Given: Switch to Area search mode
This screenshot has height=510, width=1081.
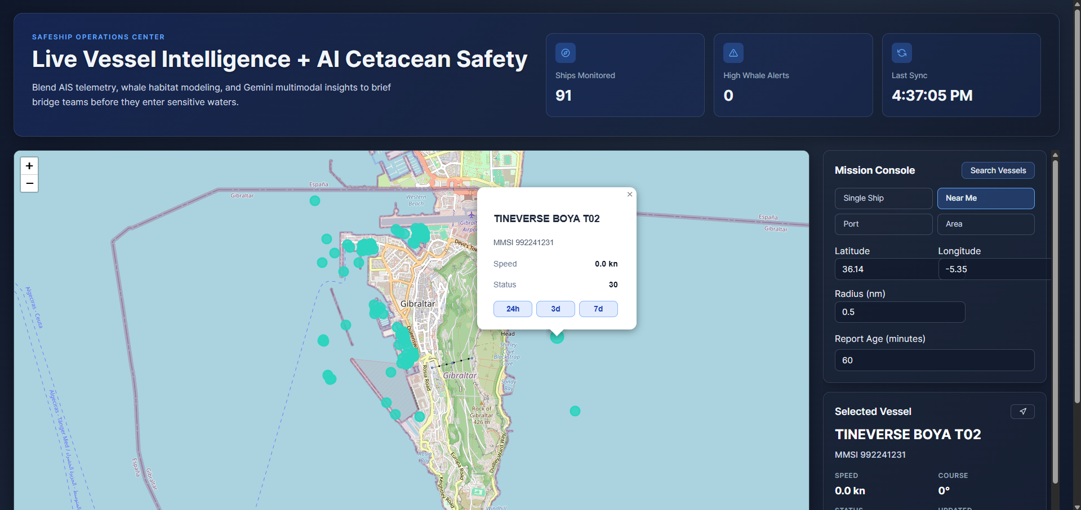Looking at the screenshot, I should click(x=986, y=224).
